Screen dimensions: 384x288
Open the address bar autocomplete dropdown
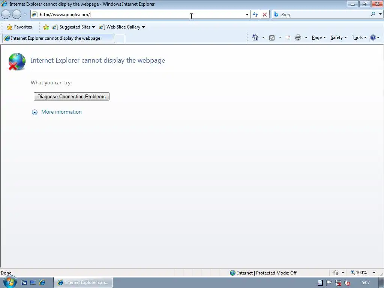pos(247,15)
